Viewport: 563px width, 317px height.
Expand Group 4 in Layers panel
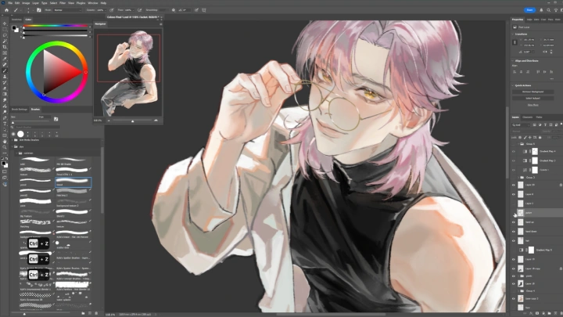coord(518,290)
